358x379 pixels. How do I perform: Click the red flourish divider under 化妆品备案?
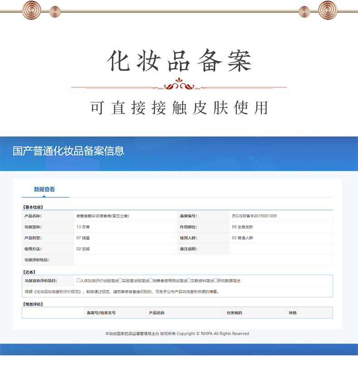tap(179, 85)
